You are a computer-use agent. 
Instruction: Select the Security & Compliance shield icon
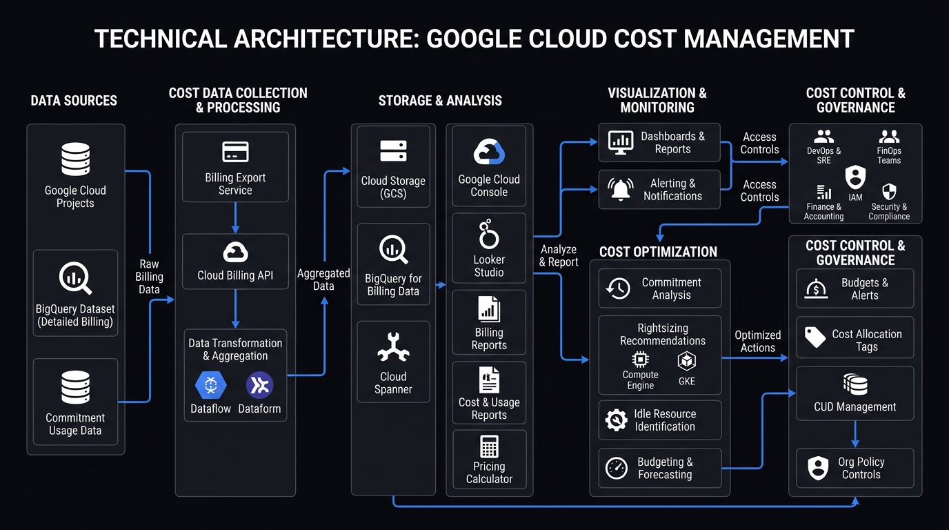(889, 192)
